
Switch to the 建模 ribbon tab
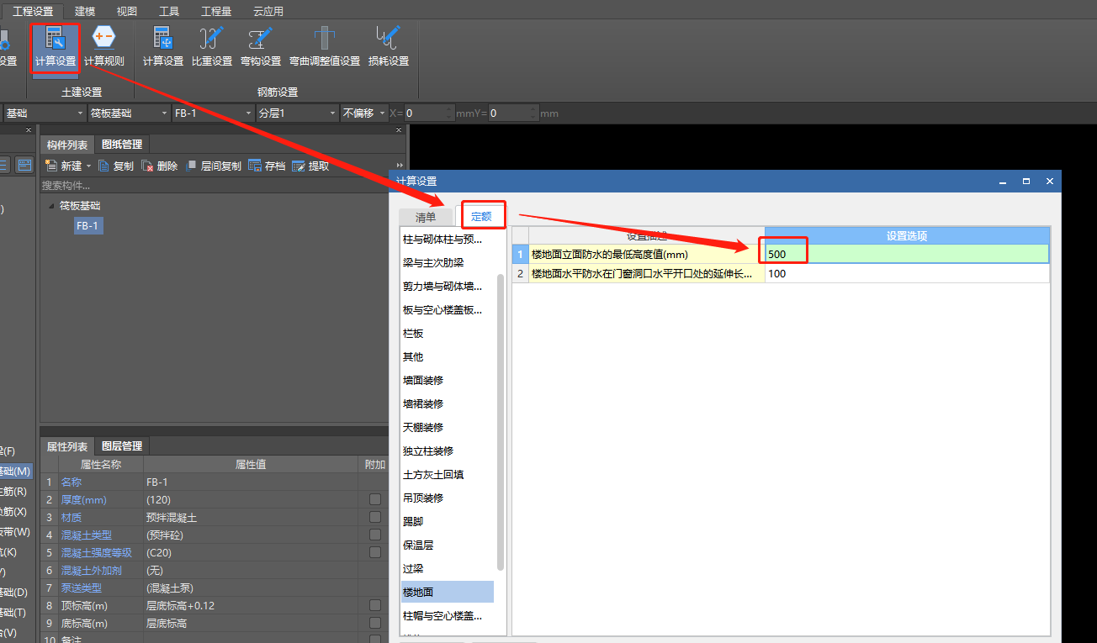tap(85, 11)
